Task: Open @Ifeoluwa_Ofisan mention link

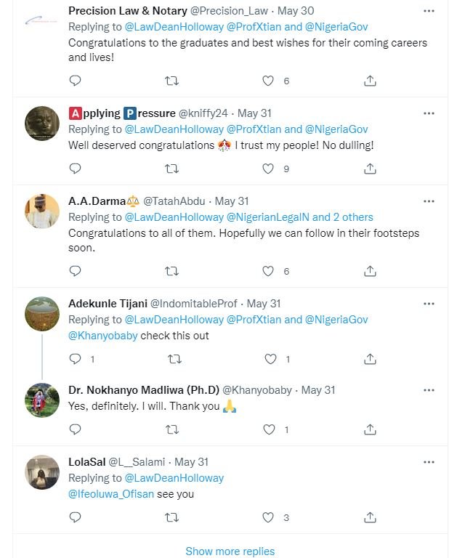Action: click(x=111, y=494)
